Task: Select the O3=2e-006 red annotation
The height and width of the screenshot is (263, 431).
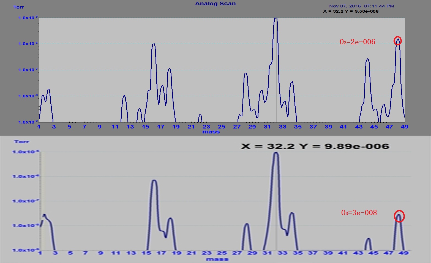Action: click(357, 42)
